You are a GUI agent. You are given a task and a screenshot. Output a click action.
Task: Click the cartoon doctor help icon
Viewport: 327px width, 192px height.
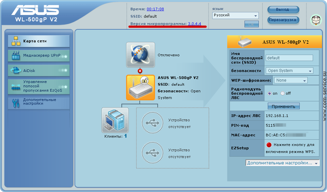tap(316, 20)
